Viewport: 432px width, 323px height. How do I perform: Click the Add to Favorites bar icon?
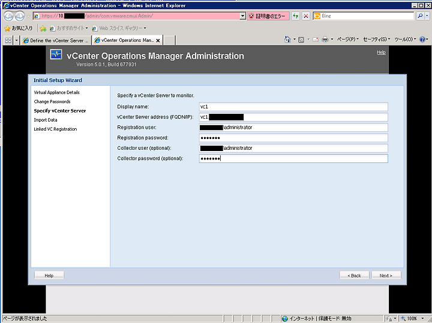click(43, 28)
